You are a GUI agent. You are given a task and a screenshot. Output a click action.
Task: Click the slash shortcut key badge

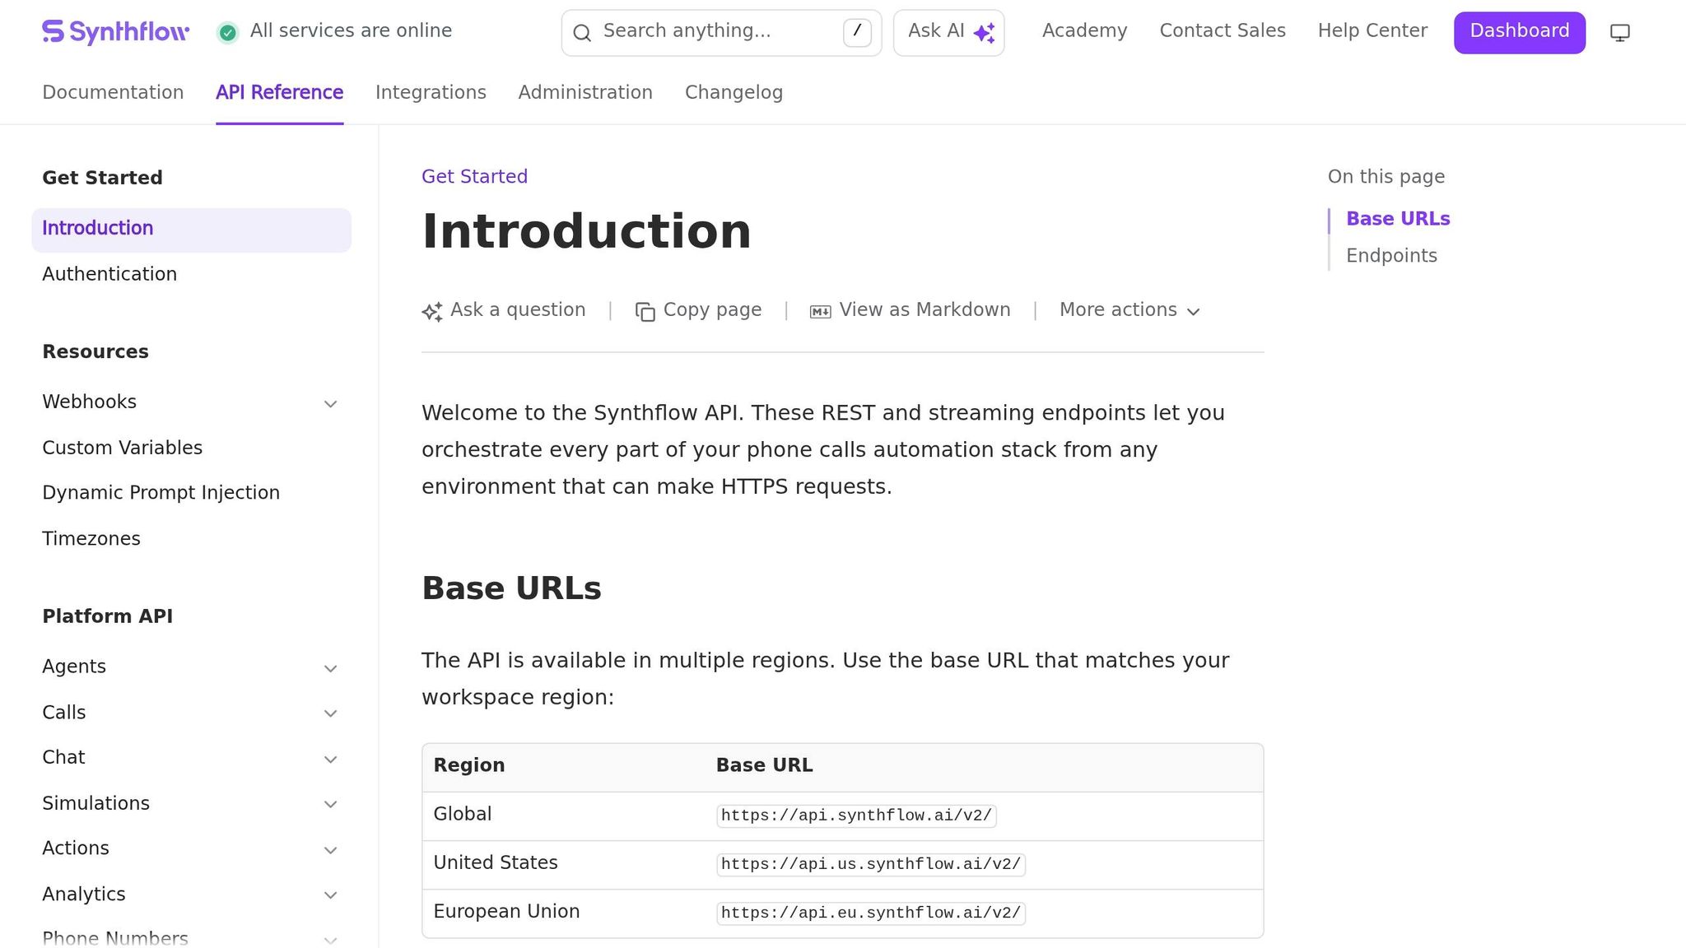tap(857, 33)
